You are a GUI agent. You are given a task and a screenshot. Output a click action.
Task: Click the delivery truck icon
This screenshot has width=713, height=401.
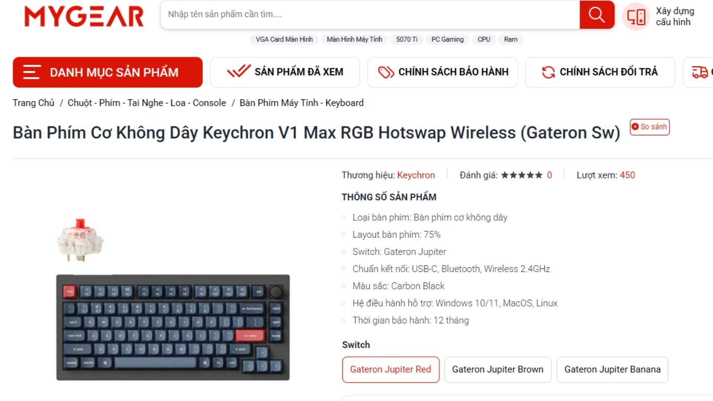700,72
